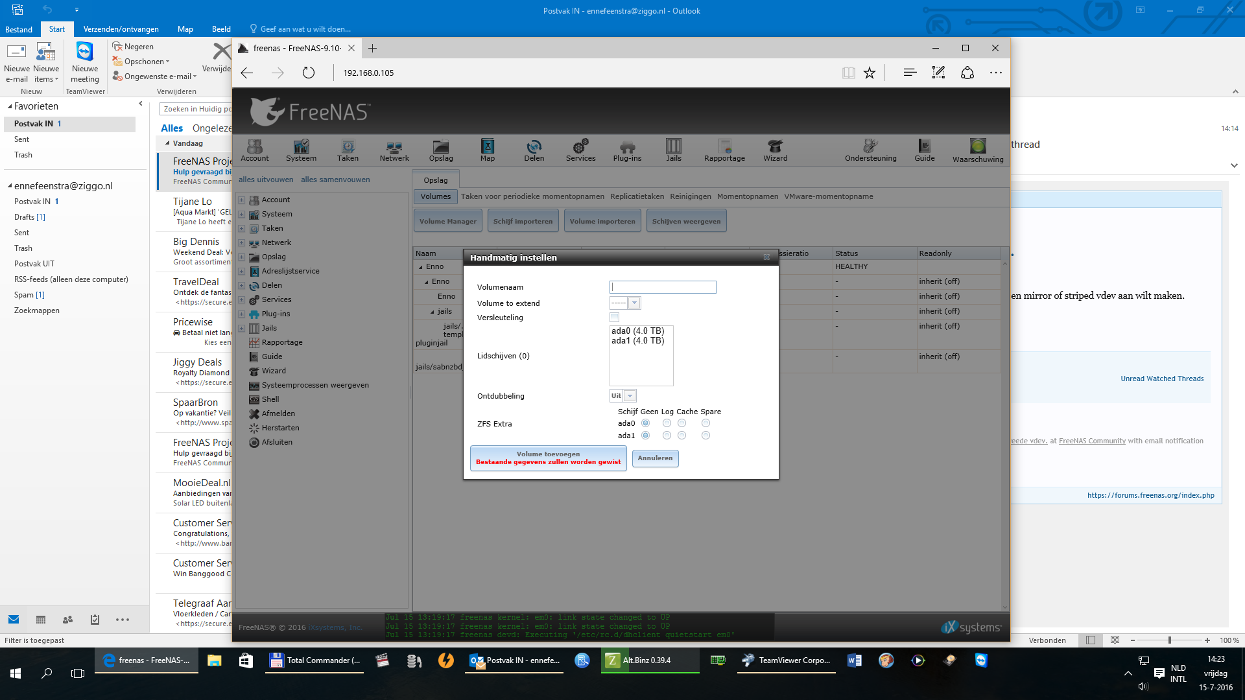The height and width of the screenshot is (700, 1245).
Task: Expand the Systeem tree node
Action: [x=241, y=215]
